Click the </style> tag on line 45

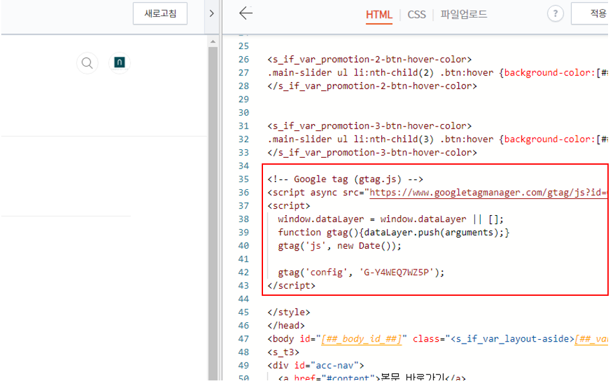point(289,312)
